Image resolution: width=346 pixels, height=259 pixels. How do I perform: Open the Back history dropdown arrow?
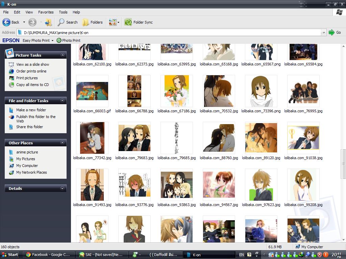pyautogui.click(x=24, y=22)
